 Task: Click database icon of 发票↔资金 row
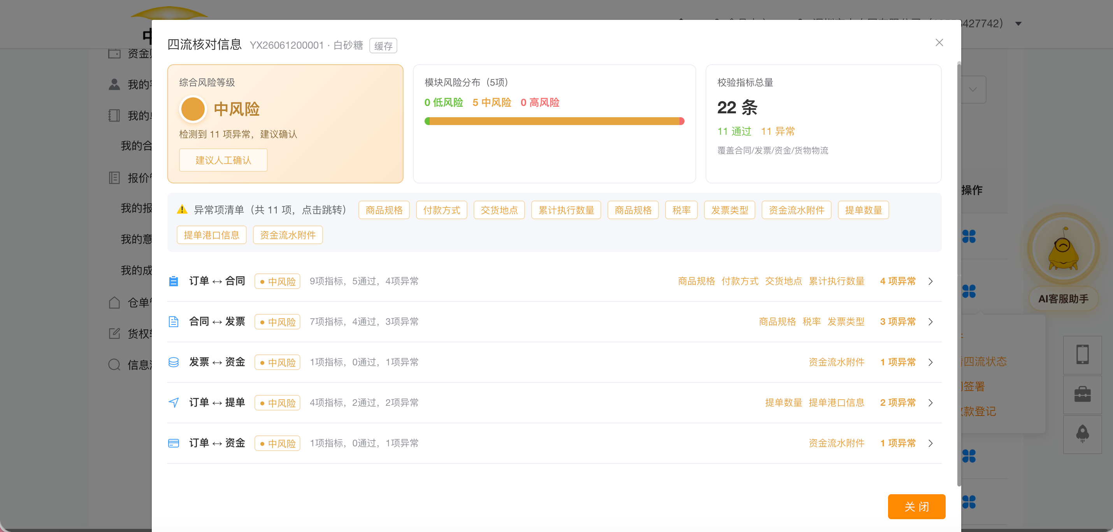[173, 362]
